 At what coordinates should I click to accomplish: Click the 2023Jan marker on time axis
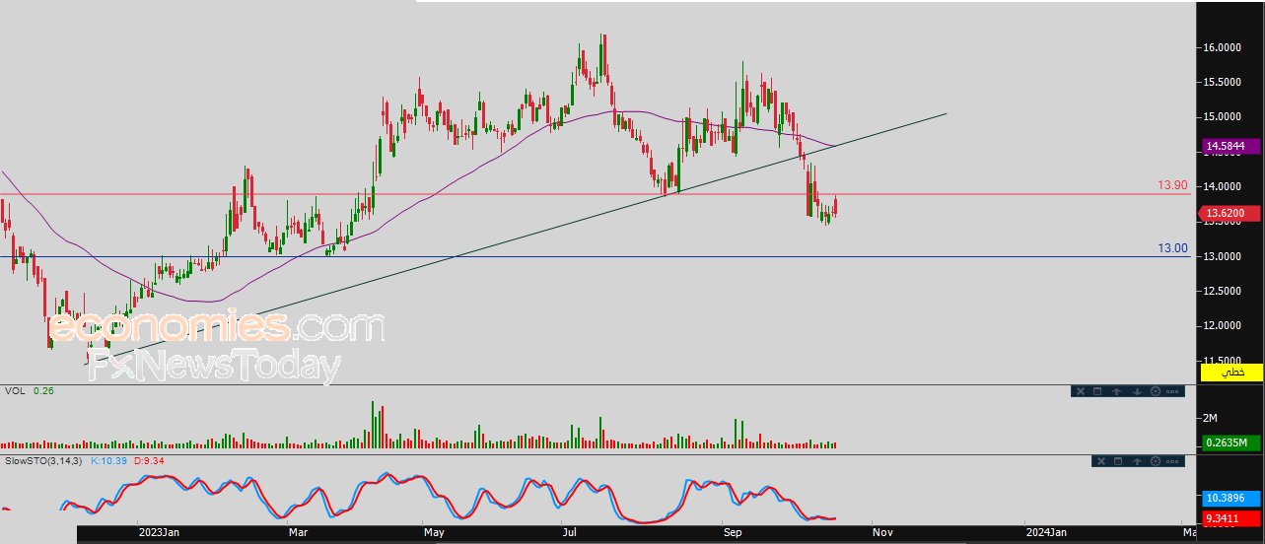click(160, 533)
